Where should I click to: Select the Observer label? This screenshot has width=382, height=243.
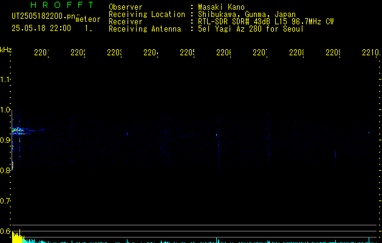pyautogui.click(x=126, y=7)
